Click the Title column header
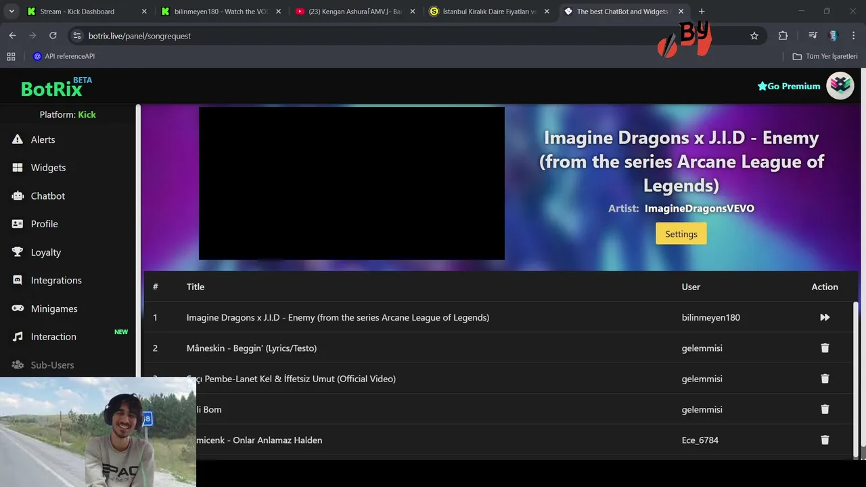The height and width of the screenshot is (487, 866). point(196,287)
